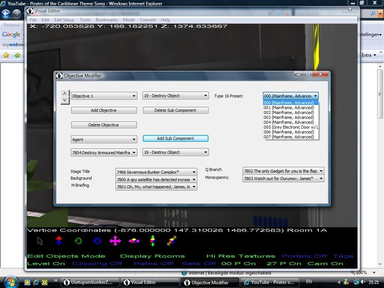Open the Windows Start orb
The image size is (384, 288).
[10, 282]
